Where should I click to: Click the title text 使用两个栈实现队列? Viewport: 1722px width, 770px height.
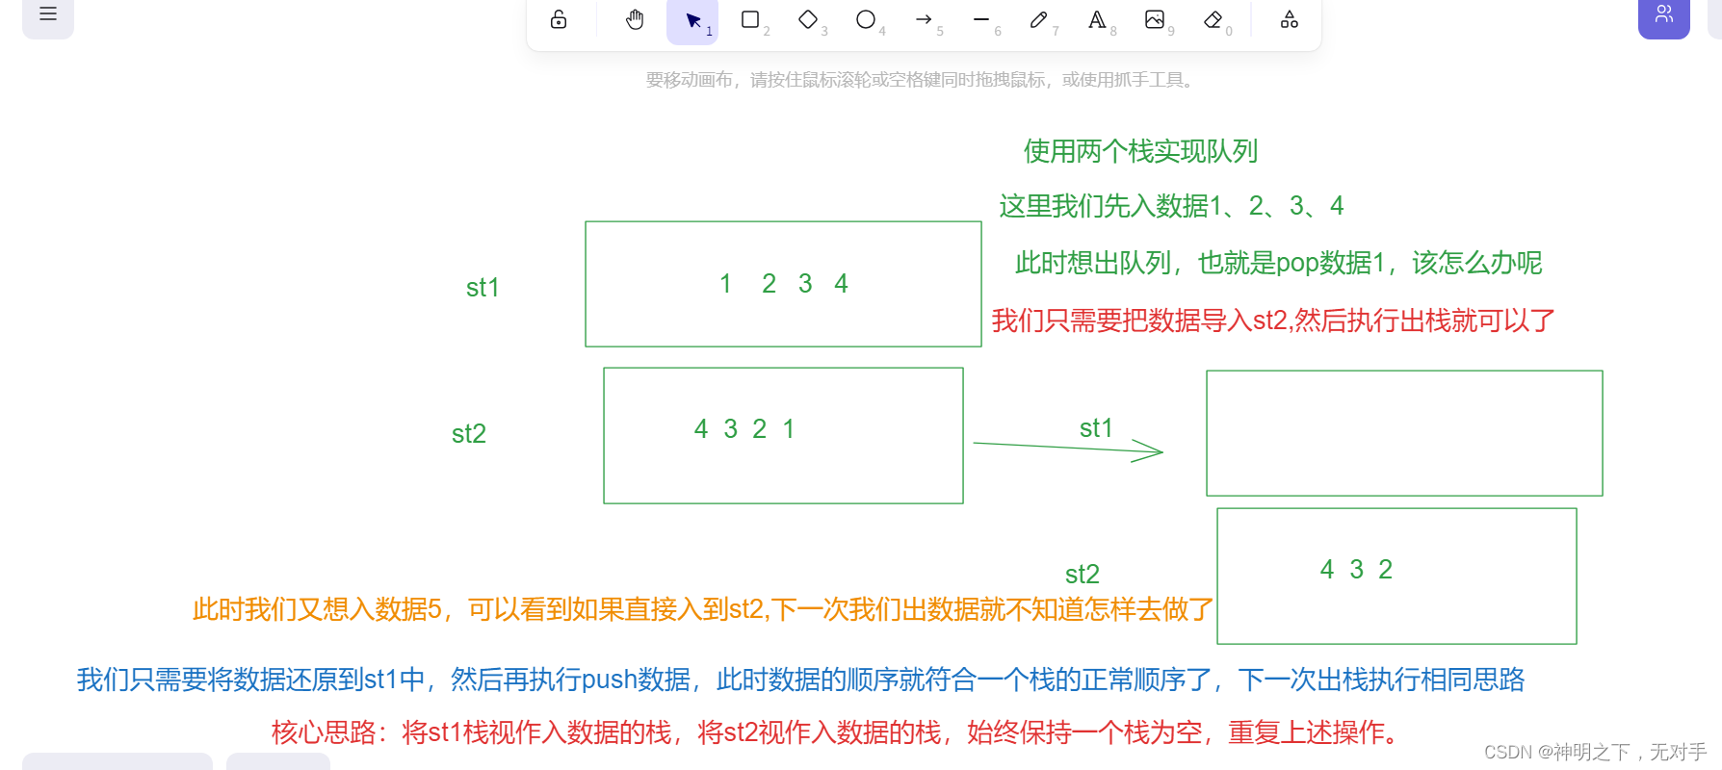1140,151
